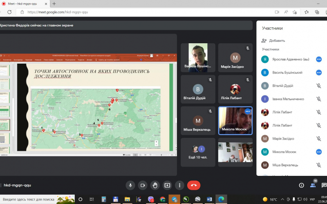Open the Collections icon in Edge toolbar
The height and width of the screenshot is (204, 327).
(x=317, y=12)
